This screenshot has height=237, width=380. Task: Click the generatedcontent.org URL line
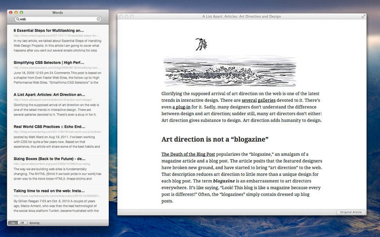coord(52,164)
